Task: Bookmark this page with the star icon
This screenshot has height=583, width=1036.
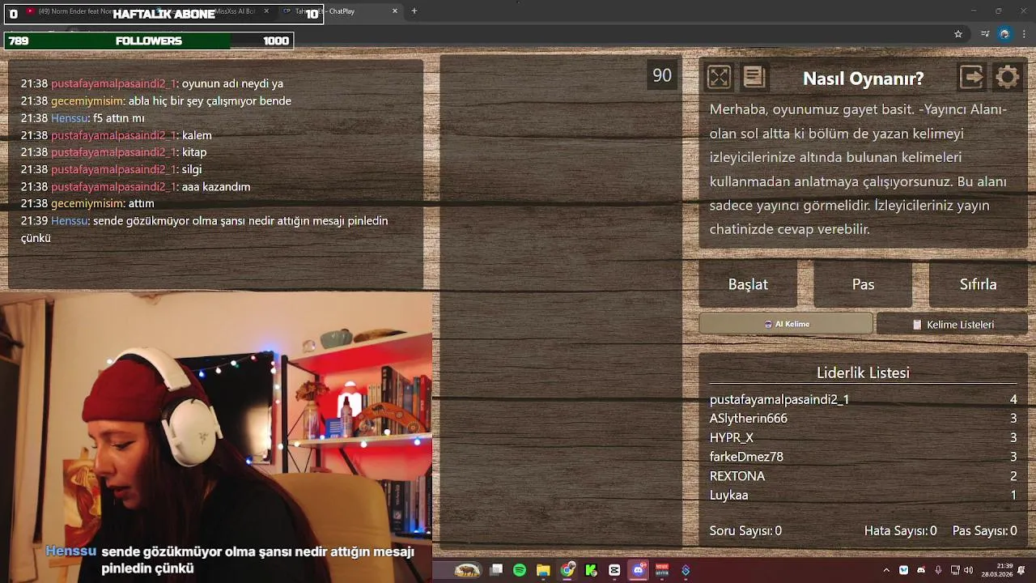Action: tap(958, 34)
